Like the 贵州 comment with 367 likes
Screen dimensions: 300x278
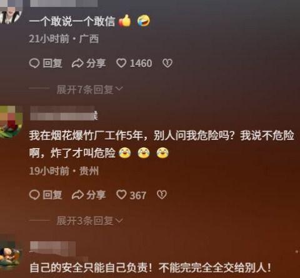click(121, 195)
